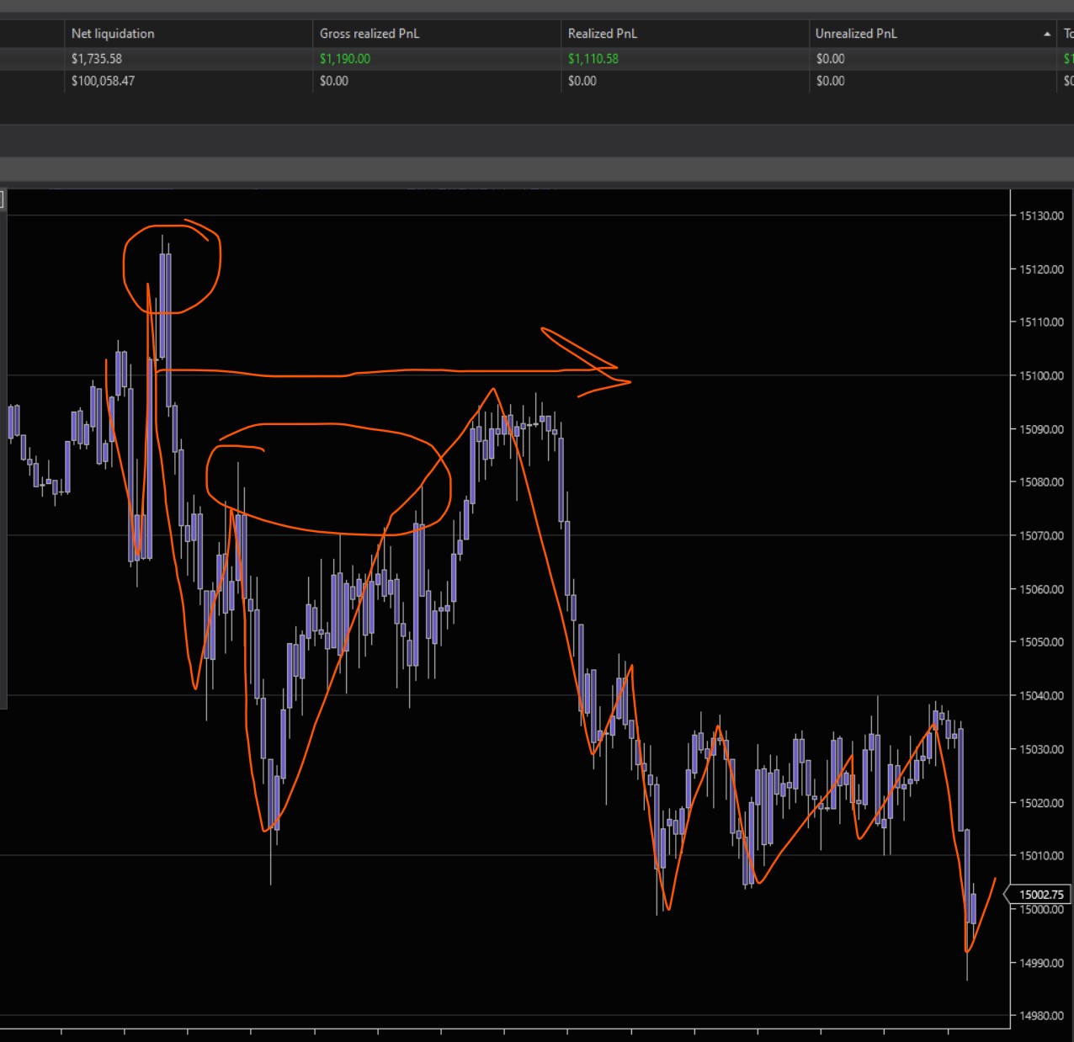Click Unrealized PnL $0.00 in the $1,735.58 row
This screenshot has height=1042, width=1074.
click(x=830, y=59)
